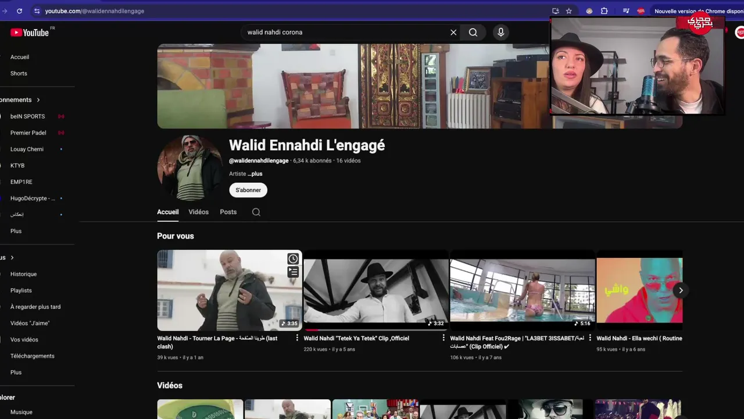Image resolution: width=744 pixels, height=419 pixels.
Task: Open options menu for Tourner La Page
Action: coord(297,338)
